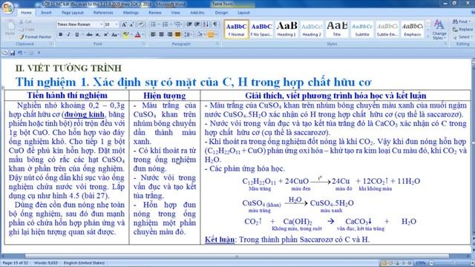Apply the Heading 1 style

pyautogui.click(x=286, y=29)
